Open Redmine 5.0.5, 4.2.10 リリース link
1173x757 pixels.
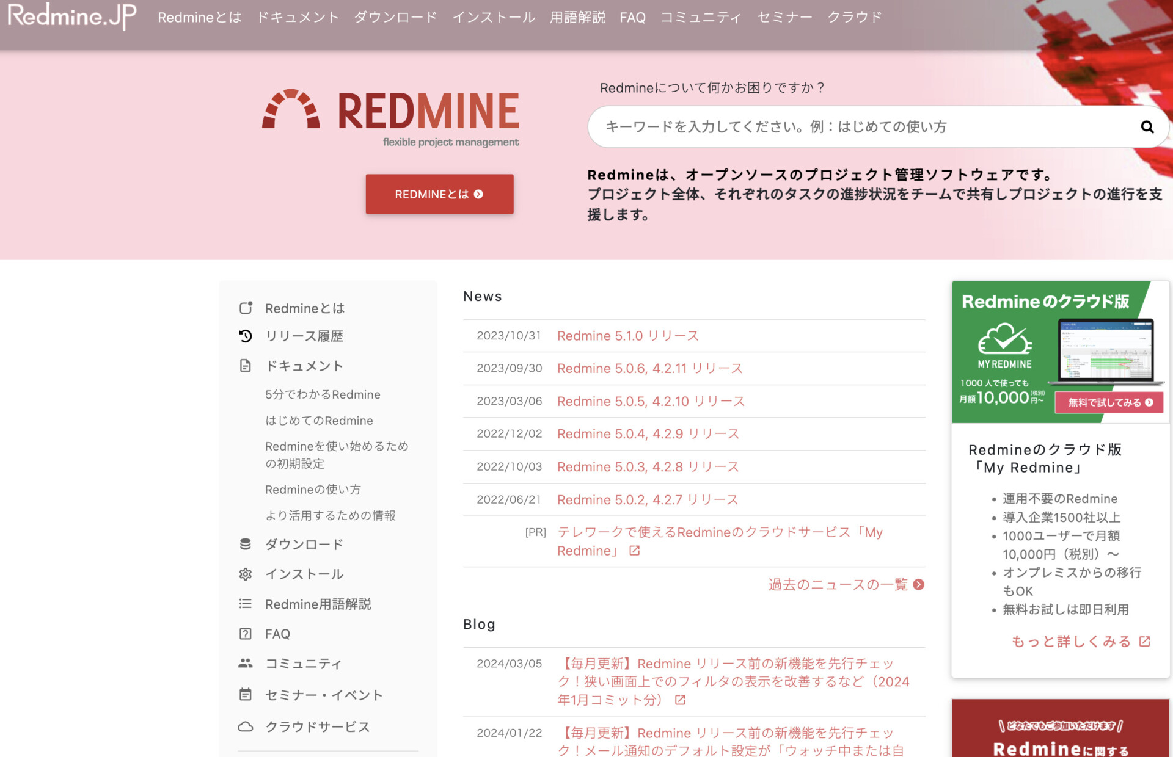point(651,401)
